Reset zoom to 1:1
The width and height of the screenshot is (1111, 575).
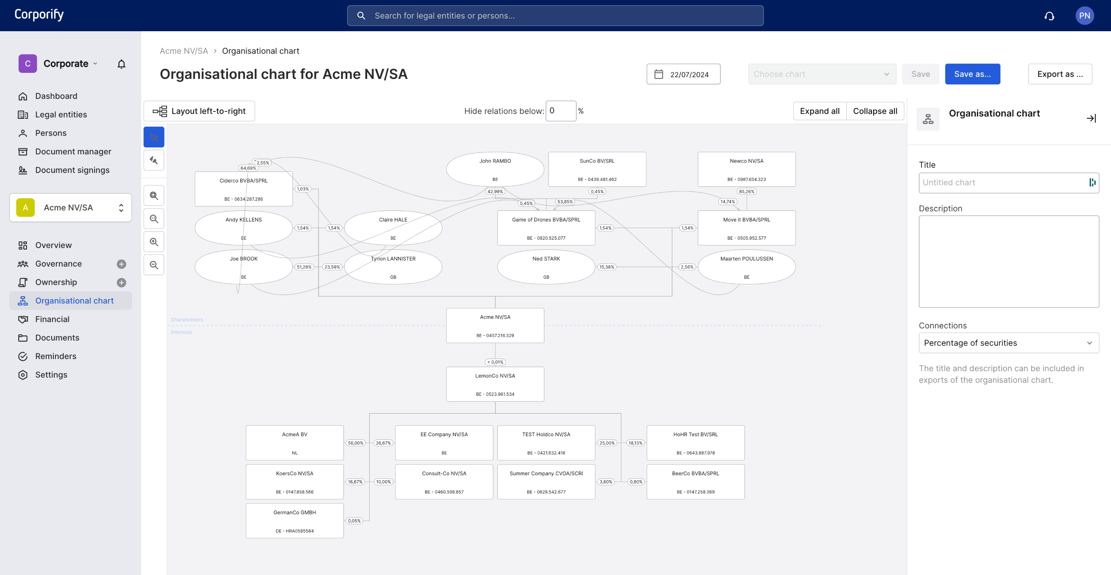pyautogui.click(x=154, y=219)
